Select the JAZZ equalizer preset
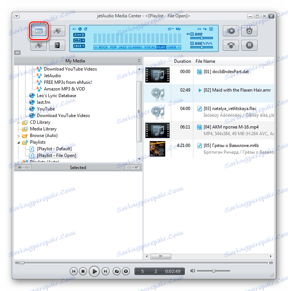288x291 pixels. click(x=122, y=47)
